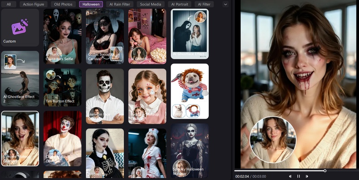Image resolution: width=359 pixels, height=180 pixels.
Task: Select the Old Photos tab
Action: (63, 4)
